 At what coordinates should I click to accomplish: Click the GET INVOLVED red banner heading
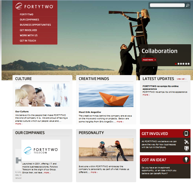[155, 134]
